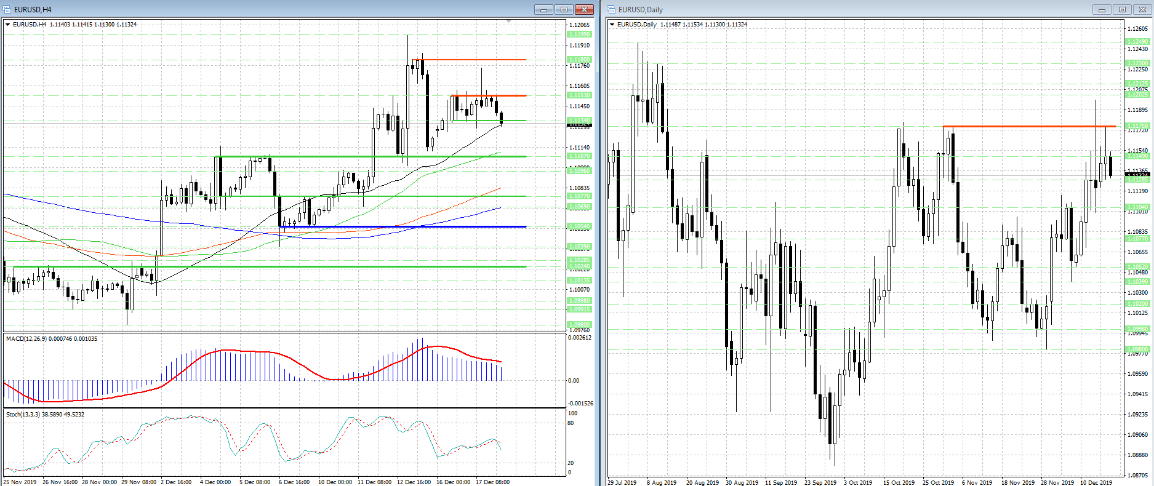This screenshot has height=486, width=1154.
Task: Click the blue 1.10540 support line on H4
Action: coord(403,226)
